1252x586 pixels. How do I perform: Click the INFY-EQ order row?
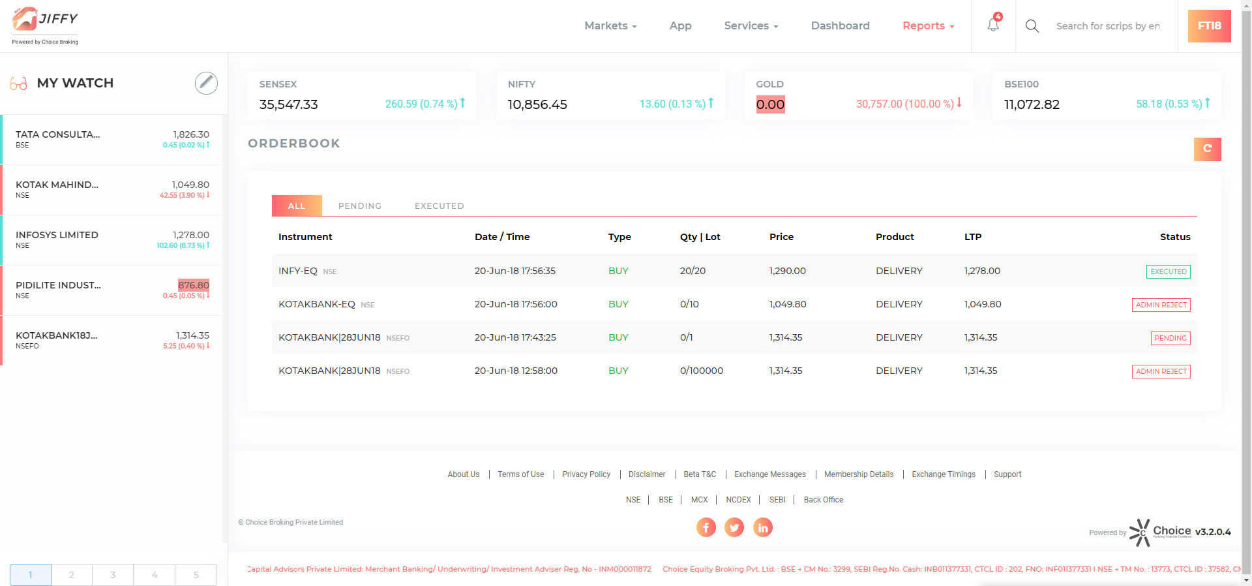coord(734,271)
